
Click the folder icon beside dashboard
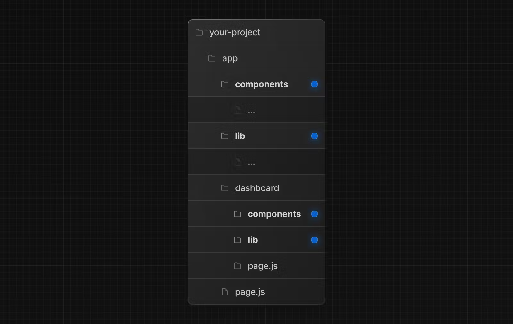[225, 188]
